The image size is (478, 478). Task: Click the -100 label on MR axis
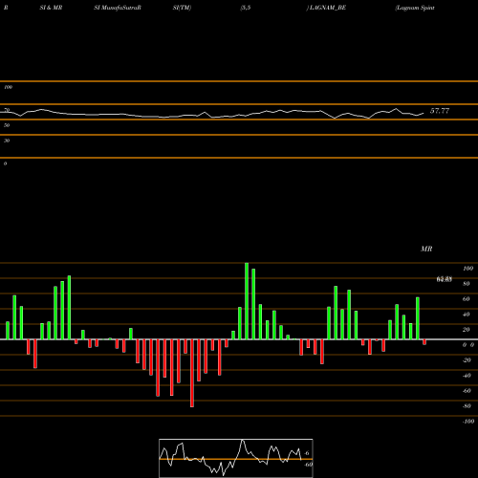pos(468,422)
